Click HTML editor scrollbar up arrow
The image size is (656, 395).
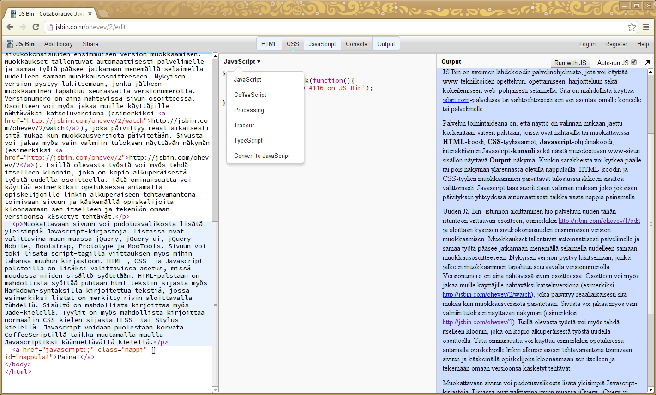coord(215,56)
